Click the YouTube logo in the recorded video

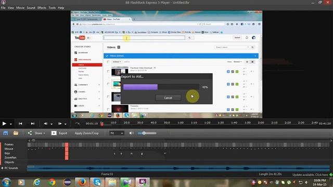pos(80,38)
